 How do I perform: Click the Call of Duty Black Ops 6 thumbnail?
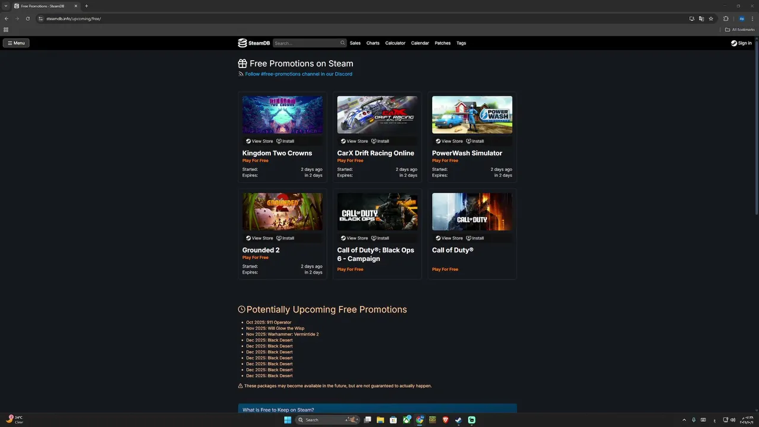(x=377, y=212)
